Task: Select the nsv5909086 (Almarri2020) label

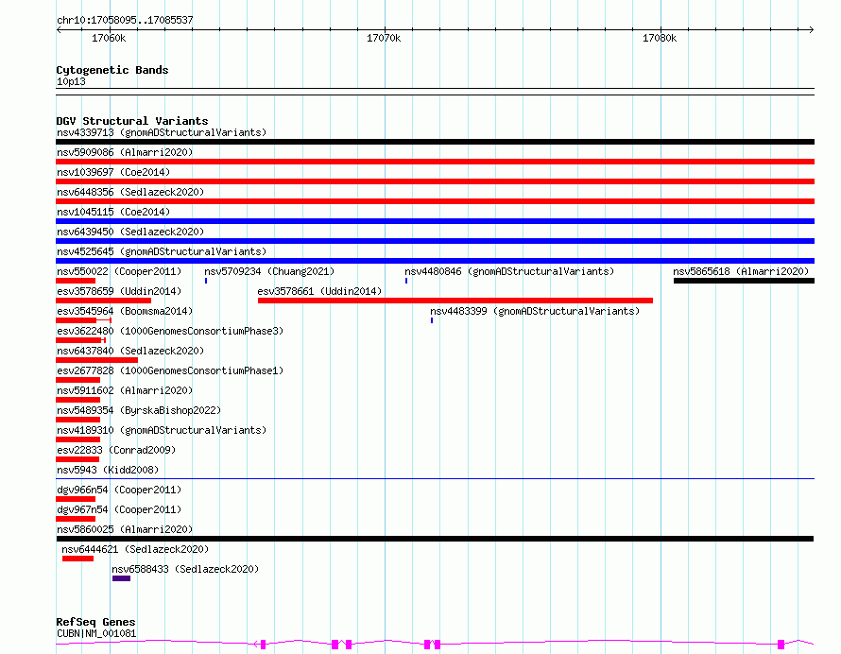Action: click(125, 152)
